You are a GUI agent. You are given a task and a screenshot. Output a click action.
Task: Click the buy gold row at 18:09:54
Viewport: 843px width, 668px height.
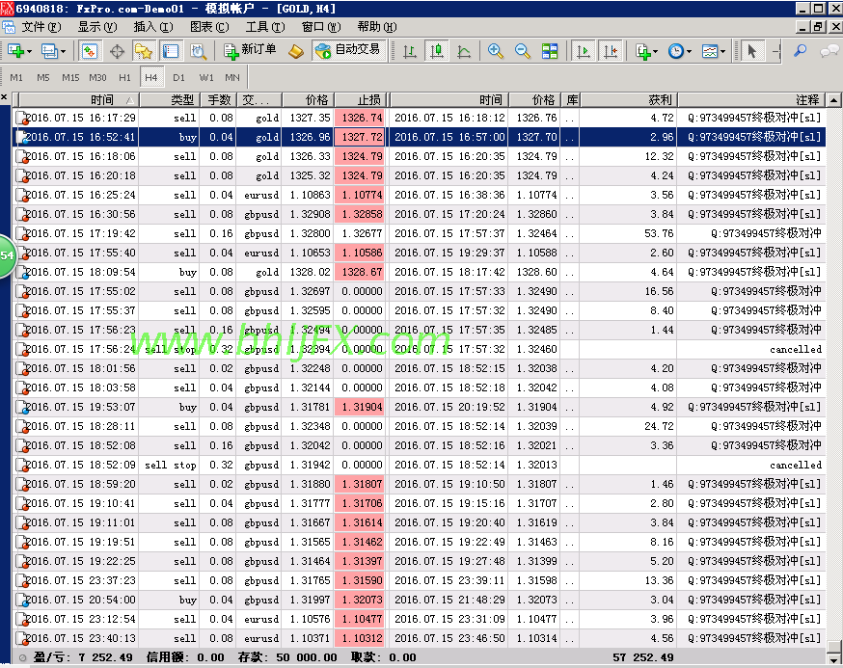[420, 272]
